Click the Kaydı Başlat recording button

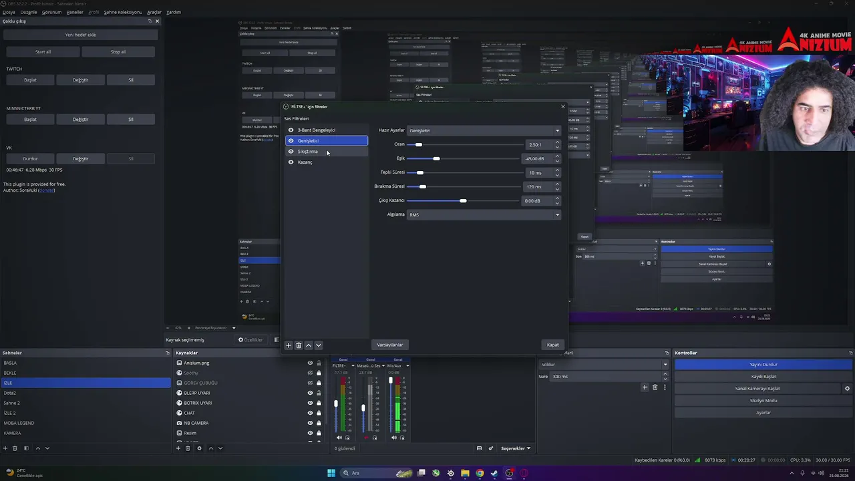pos(763,377)
